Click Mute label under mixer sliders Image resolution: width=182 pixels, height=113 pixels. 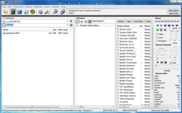(175, 43)
